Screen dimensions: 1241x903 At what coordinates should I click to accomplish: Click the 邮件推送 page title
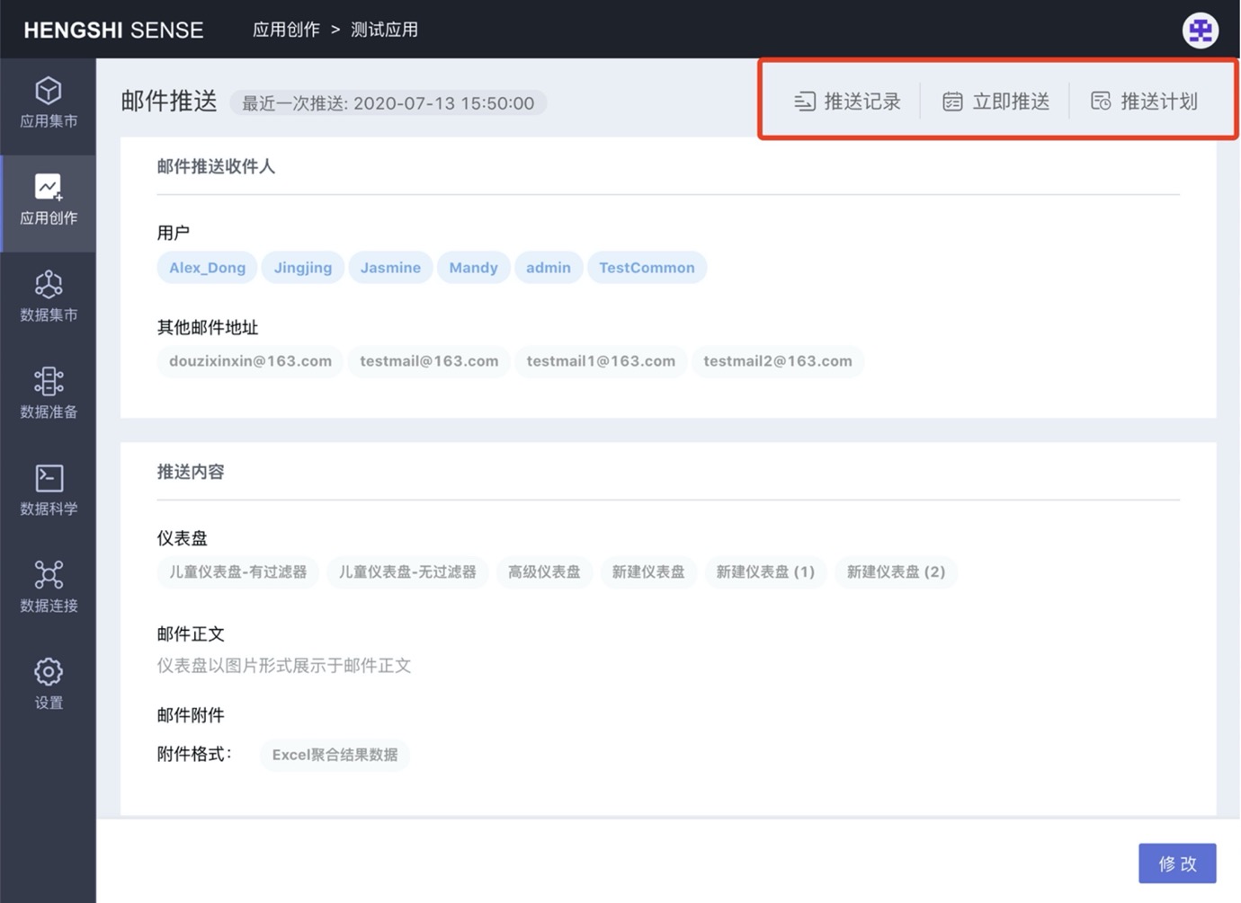tap(169, 102)
